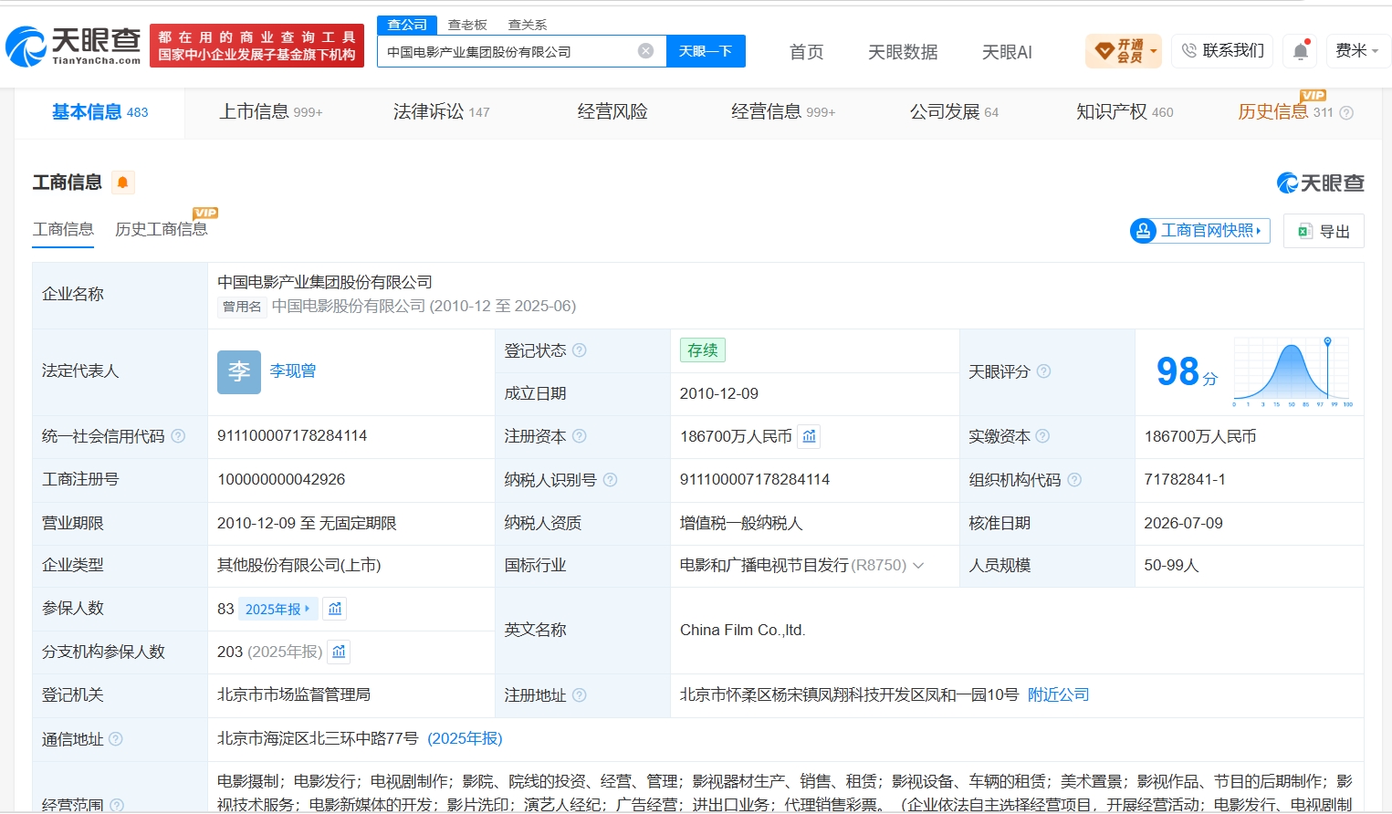Viewport: 1392px width, 814px height.
Task: Show help for 注册资本
Action: pos(579,436)
